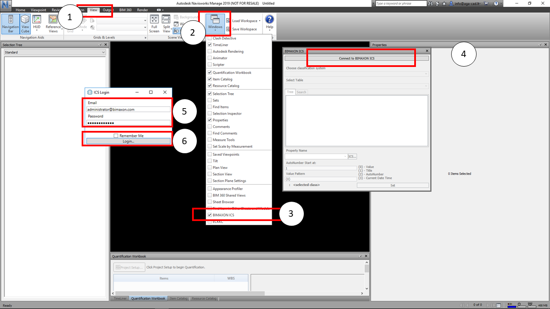Open the Autodesk App Store cart icon
This screenshot has width=550, height=309.
click(x=486, y=3)
